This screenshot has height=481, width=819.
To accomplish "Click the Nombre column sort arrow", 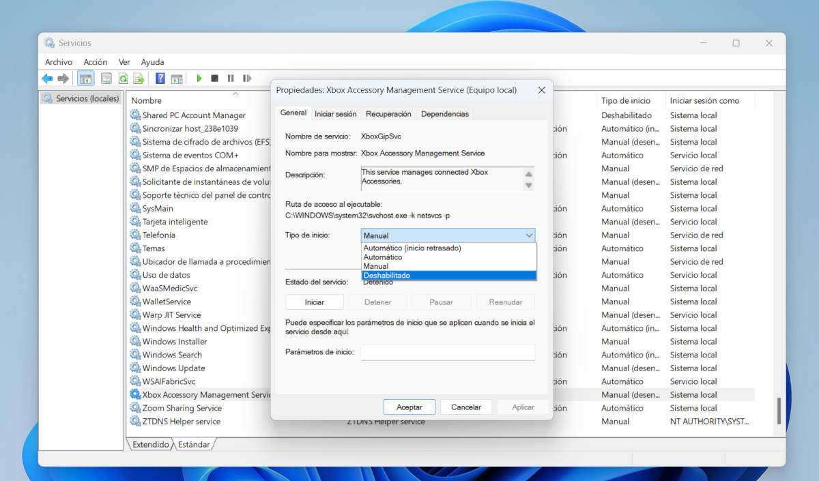I will click(235, 93).
